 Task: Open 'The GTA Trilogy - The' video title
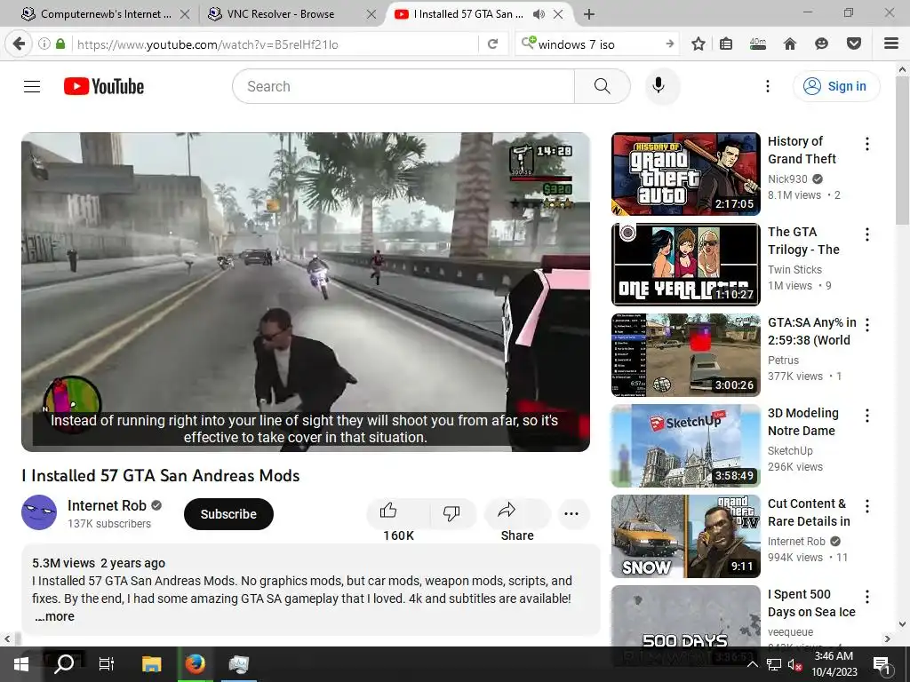tap(803, 241)
